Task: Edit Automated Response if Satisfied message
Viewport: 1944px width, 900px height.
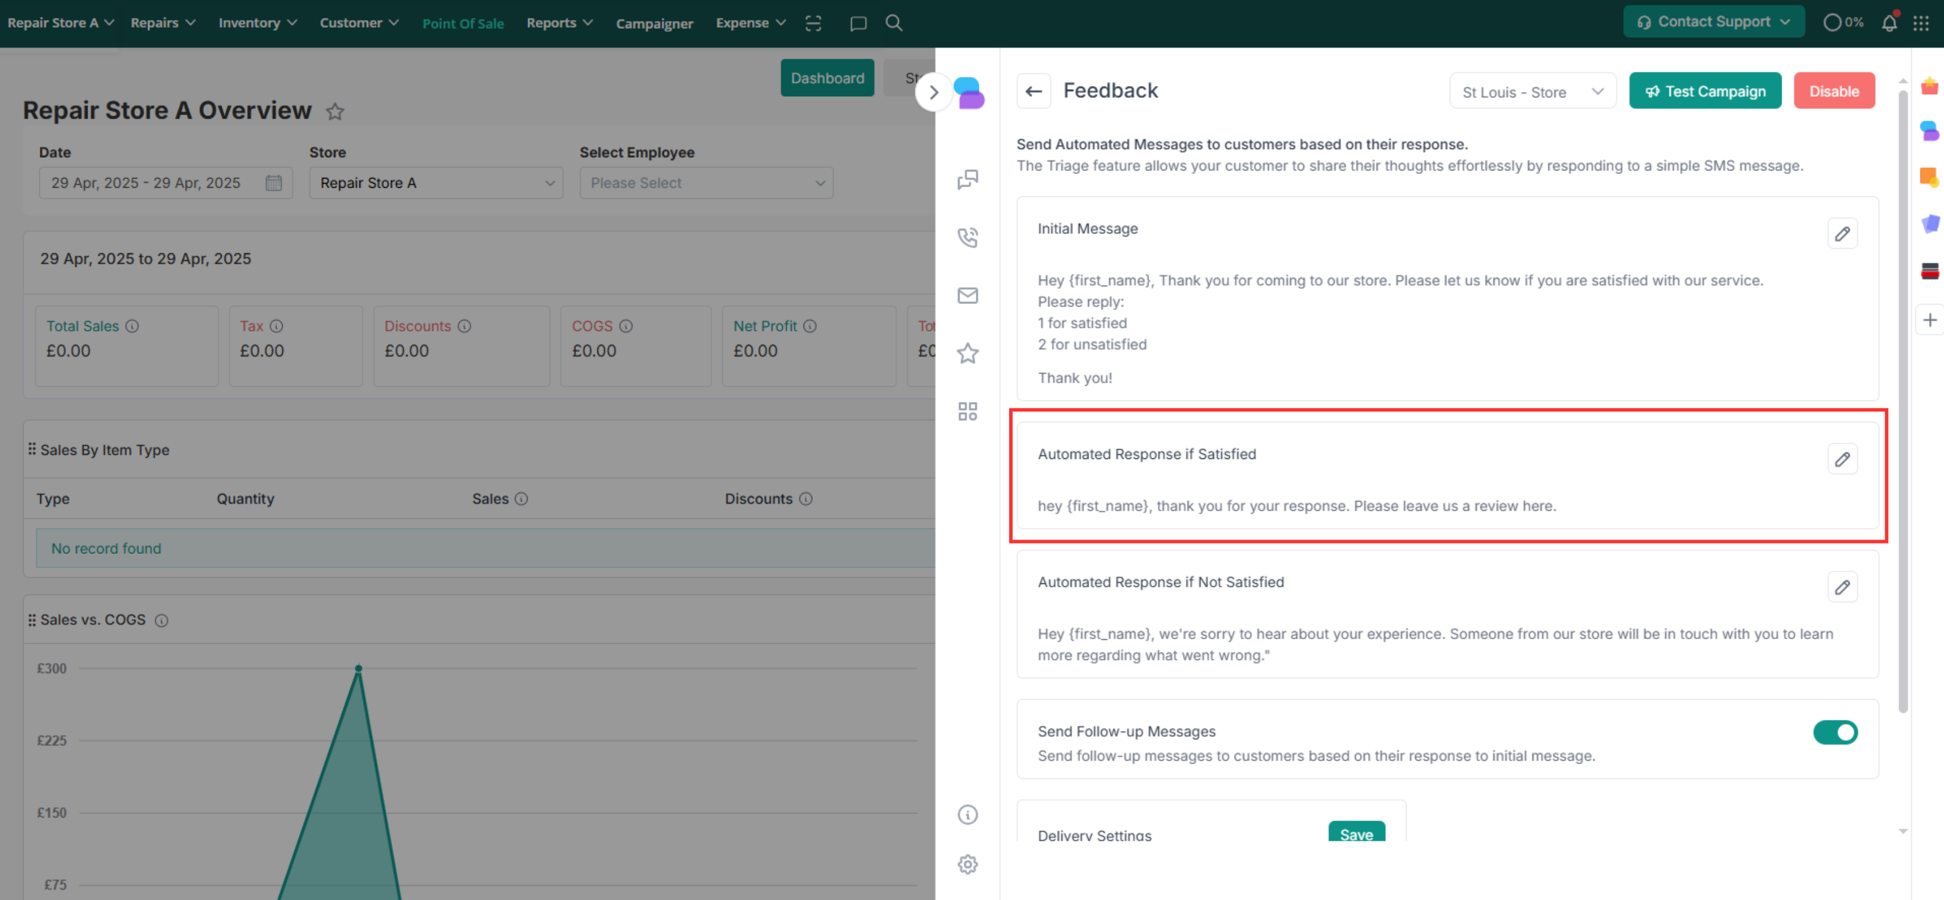Action: [1841, 459]
